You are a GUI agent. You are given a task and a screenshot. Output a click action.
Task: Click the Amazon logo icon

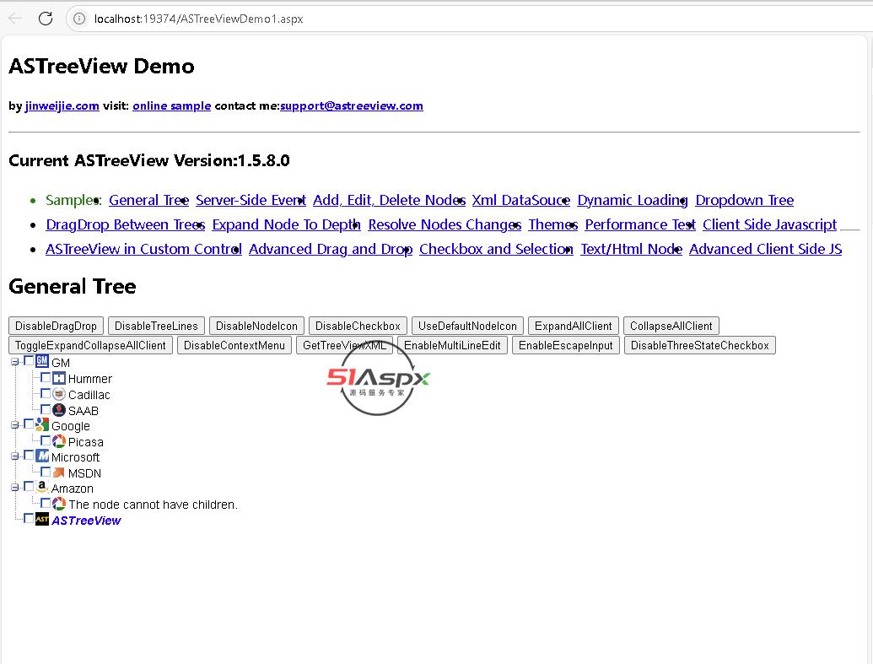click(42, 488)
